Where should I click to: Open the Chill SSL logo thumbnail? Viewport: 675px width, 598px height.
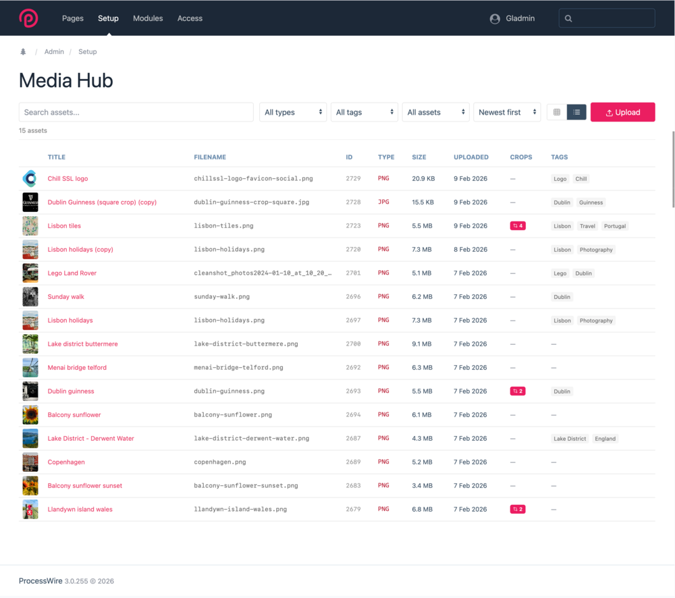tap(30, 179)
